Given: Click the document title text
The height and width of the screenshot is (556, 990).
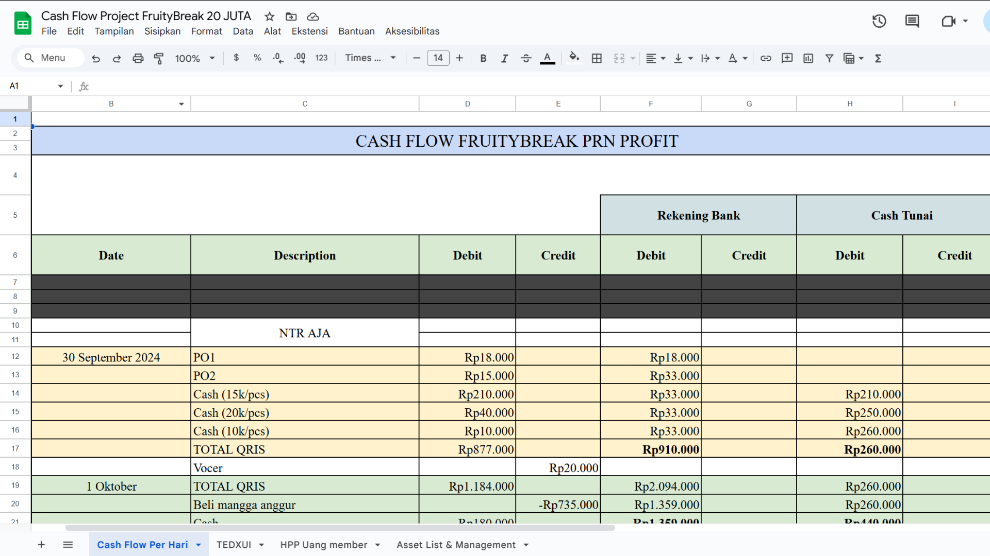Looking at the screenshot, I should [146, 16].
